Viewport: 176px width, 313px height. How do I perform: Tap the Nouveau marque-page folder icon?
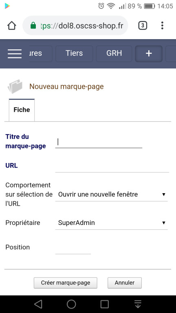click(x=15, y=86)
